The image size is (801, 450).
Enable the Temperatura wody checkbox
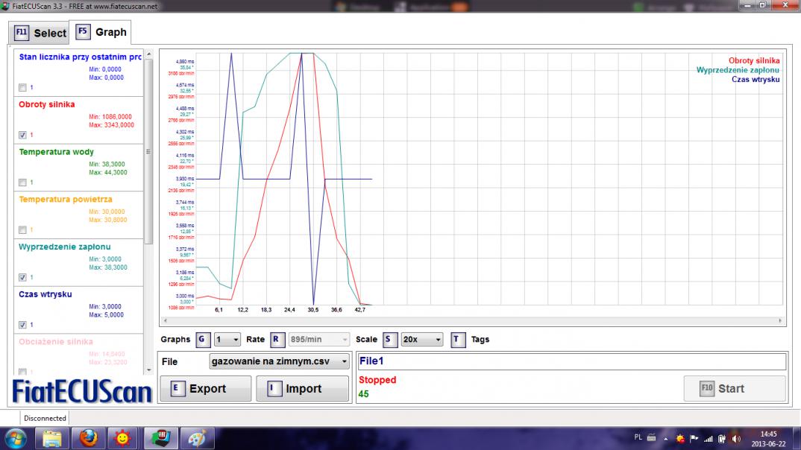[22, 183]
